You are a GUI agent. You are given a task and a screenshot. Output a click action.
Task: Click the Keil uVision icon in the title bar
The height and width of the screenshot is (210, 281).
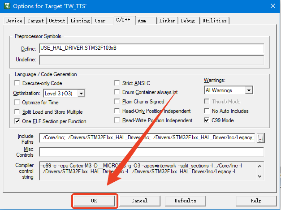click(x=7, y=6)
